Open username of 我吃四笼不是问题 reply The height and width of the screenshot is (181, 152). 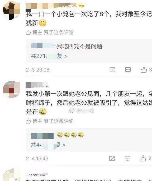click(x=42, y=46)
